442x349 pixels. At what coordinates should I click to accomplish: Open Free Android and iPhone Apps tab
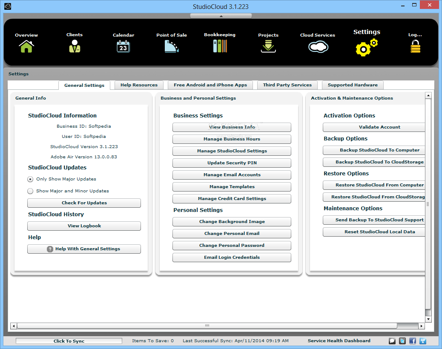pos(210,85)
